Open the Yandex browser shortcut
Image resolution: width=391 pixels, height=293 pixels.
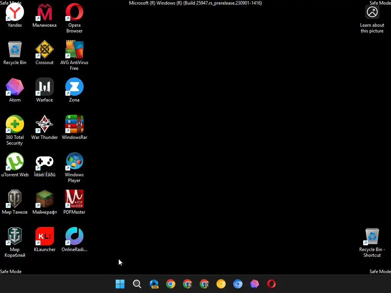tap(15, 12)
